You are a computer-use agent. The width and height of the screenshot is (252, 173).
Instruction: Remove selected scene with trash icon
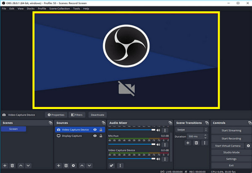click(12, 165)
